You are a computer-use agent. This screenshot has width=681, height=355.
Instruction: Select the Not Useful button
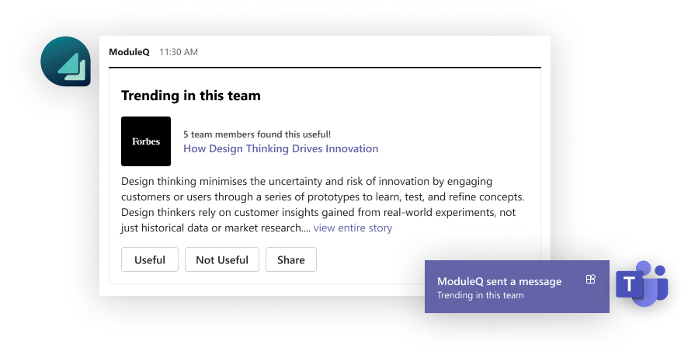[x=222, y=259]
